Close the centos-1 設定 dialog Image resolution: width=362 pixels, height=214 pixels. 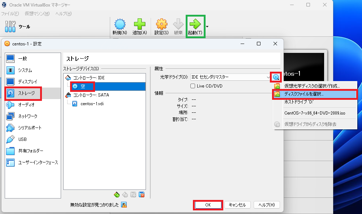(x=275, y=44)
